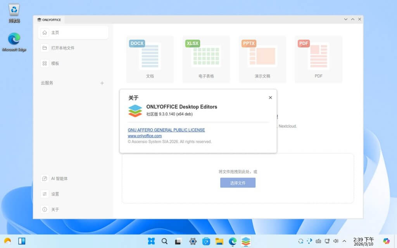This screenshot has height=248, width=397.
Task: Create a new PPTX 演示文稿
Action: 262,59
